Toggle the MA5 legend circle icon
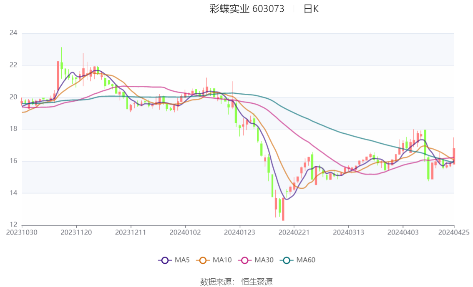The height and width of the screenshot is (287, 473). coord(165,260)
